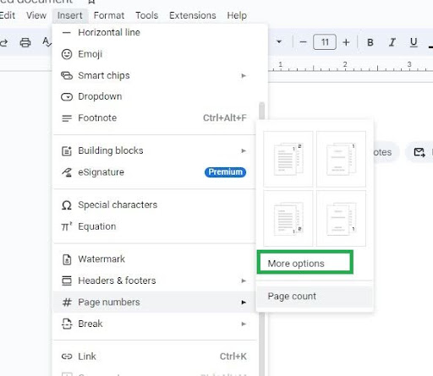This screenshot has width=433, height=376.
Task: Open the Insert menu
Action: tap(70, 15)
